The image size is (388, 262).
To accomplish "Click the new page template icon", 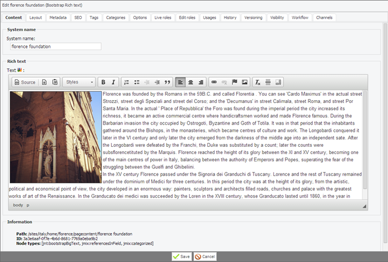I will point(44,82).
